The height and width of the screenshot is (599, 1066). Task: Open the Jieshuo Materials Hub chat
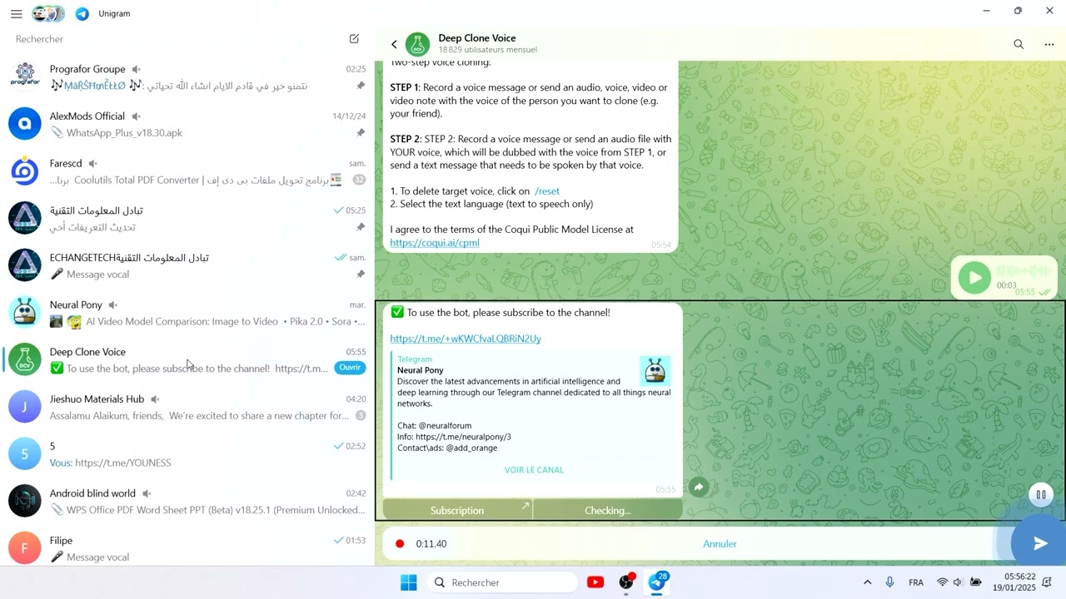(187, 407)
